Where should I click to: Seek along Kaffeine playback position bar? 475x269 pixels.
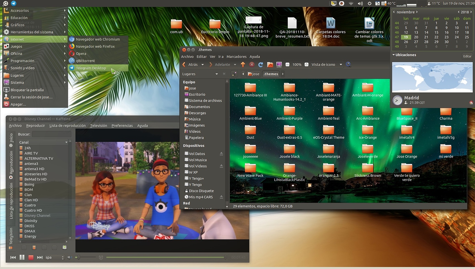tap(166, 257)
